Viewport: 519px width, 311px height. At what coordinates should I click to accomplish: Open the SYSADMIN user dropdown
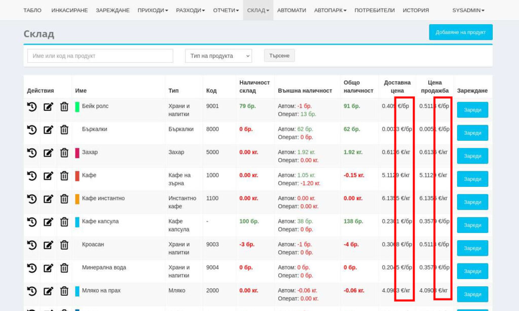coord(468,10)
